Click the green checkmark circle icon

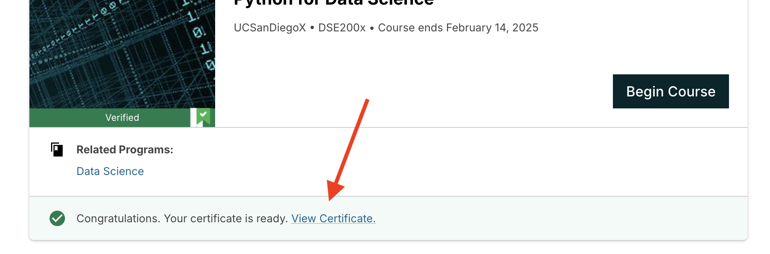point(57,218)
